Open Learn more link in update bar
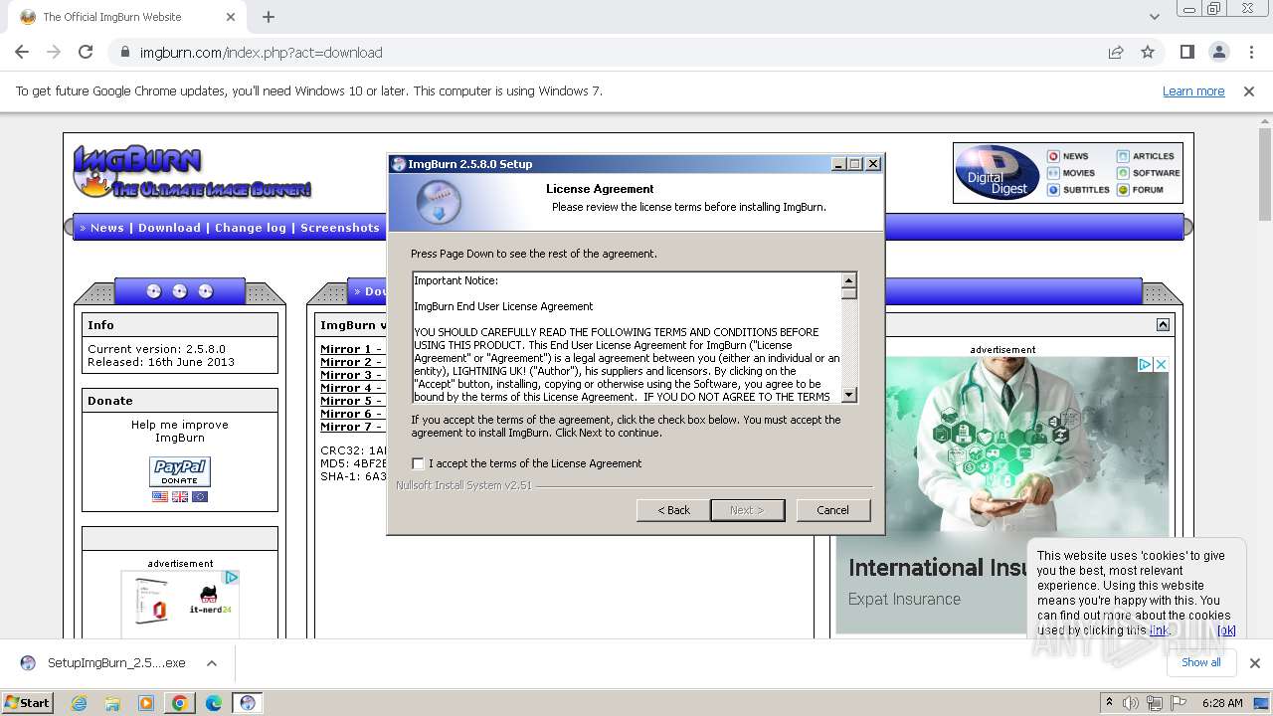The width and height of the screenshot is (1273, 716). click(1193, 91)
